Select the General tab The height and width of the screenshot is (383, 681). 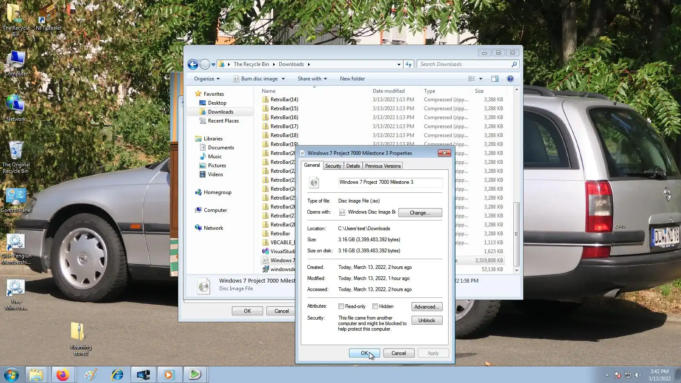coord(312,166)
